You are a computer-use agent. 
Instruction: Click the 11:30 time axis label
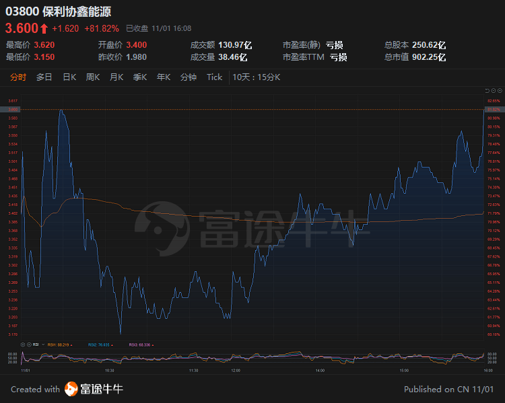[x=193, y=371]
